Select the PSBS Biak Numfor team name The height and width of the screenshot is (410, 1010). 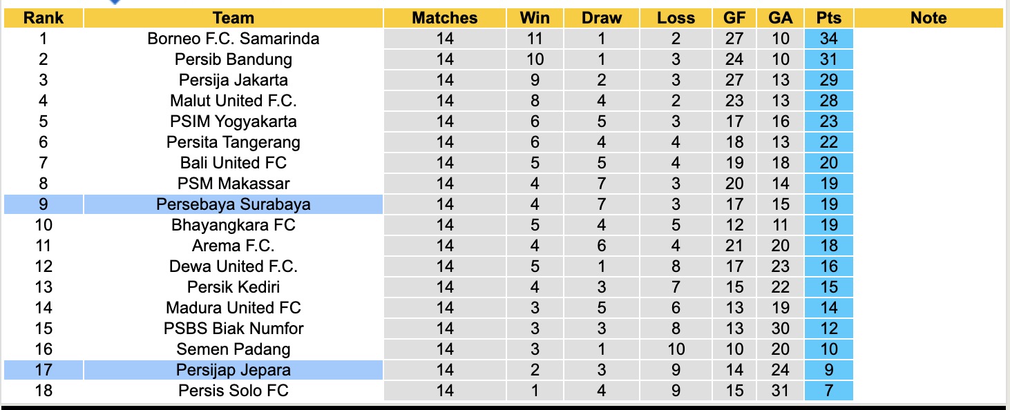pyautogui.click(x=234, y=329)
